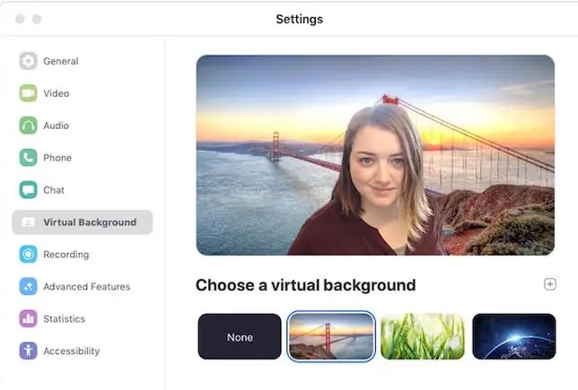This screenshot has height=390, width=578.
Task: Click the blue Recording icon
Action: click(x=28, y=255)
